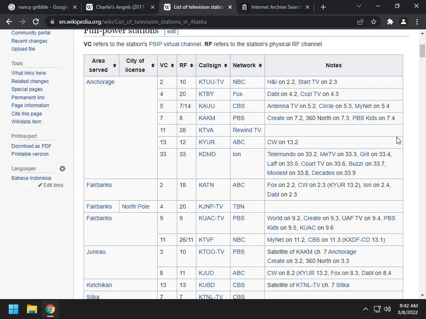
Task: Open the Anchorage area link
Action: coord(100,82)
